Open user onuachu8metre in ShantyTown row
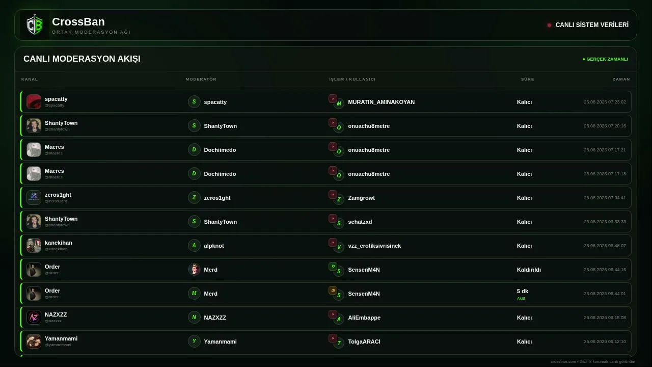The width and height of the screenshot is (652, 367). point(369,126)
